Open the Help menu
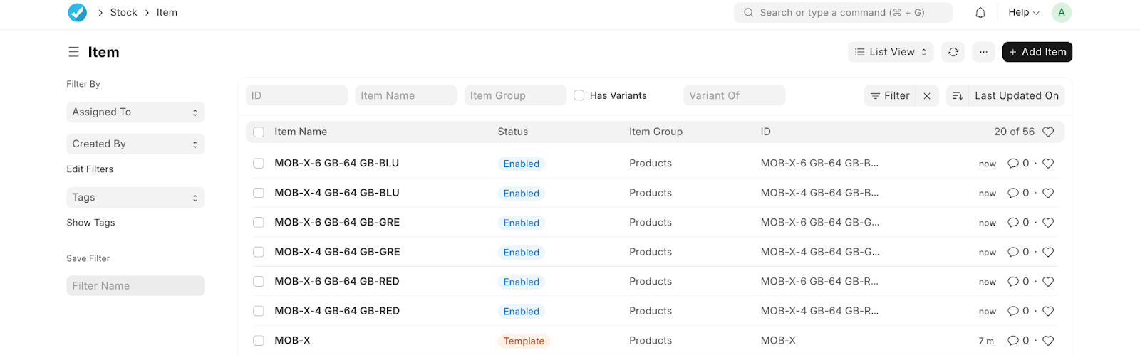 (1023, 12)
